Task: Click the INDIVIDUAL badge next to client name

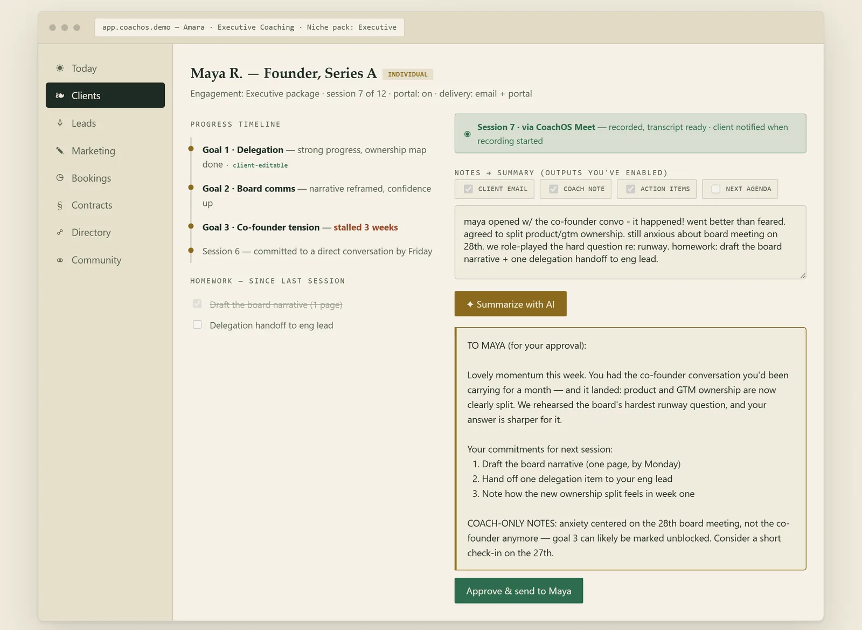Action: (408, 74)
